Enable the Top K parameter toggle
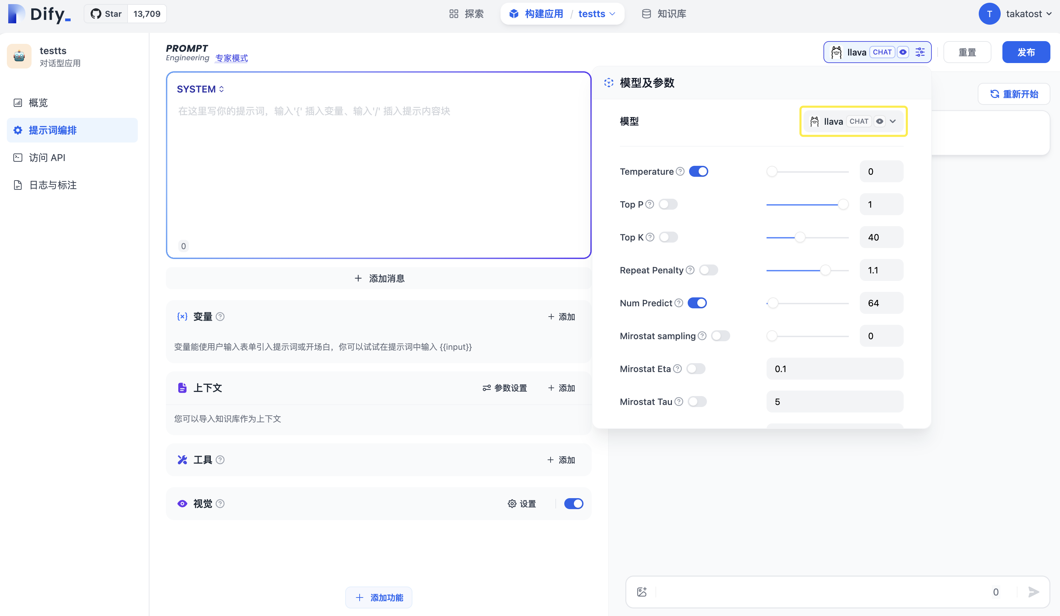This screenshot has height=616, width=1060. pos(668,237)
